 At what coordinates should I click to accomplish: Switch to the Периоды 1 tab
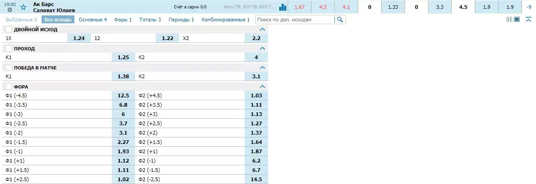pos(181,20)
